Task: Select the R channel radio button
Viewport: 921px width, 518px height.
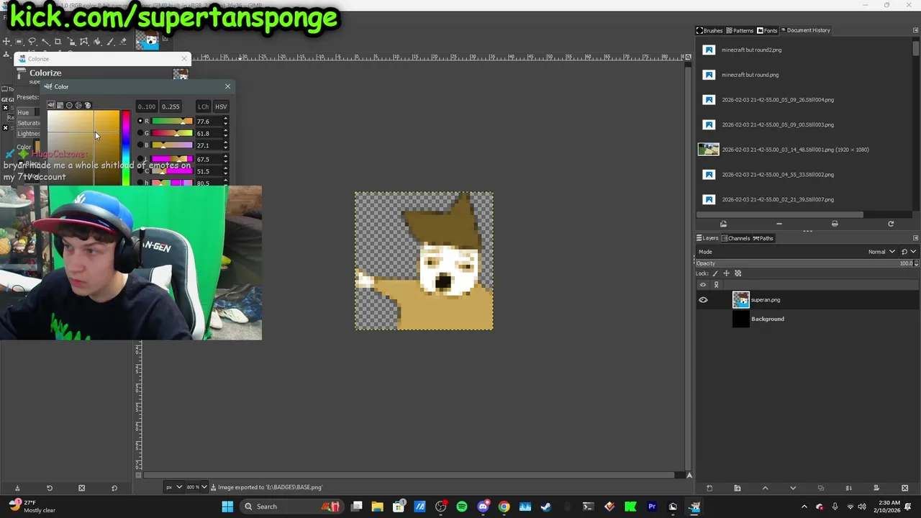Action: (x=140, y=121)
